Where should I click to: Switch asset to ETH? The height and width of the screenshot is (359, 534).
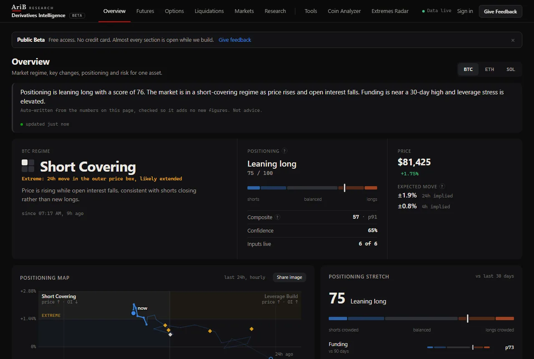tap(489, 69)
